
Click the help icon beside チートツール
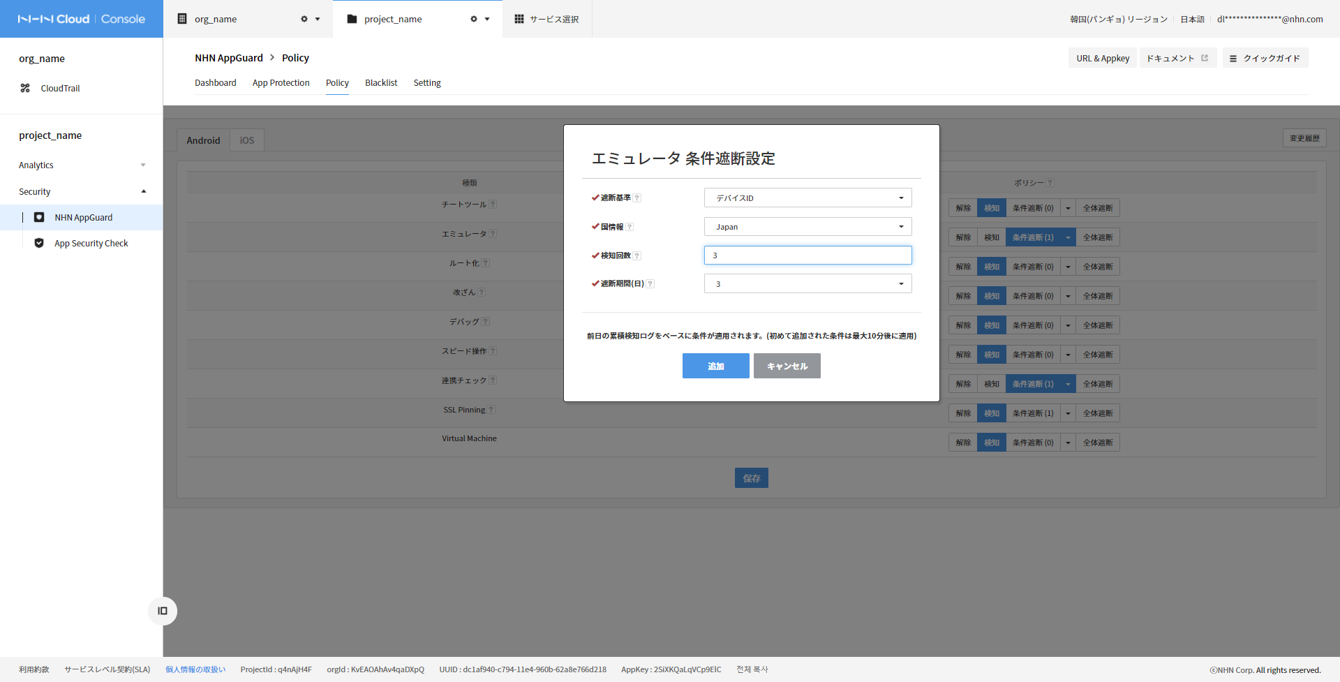click(x=493, y=205)
